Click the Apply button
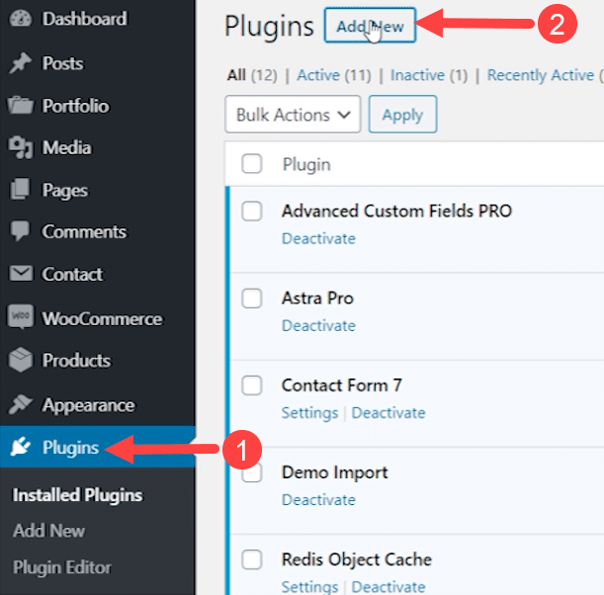Viewport: 604px width, 595px height. point(402,115)
